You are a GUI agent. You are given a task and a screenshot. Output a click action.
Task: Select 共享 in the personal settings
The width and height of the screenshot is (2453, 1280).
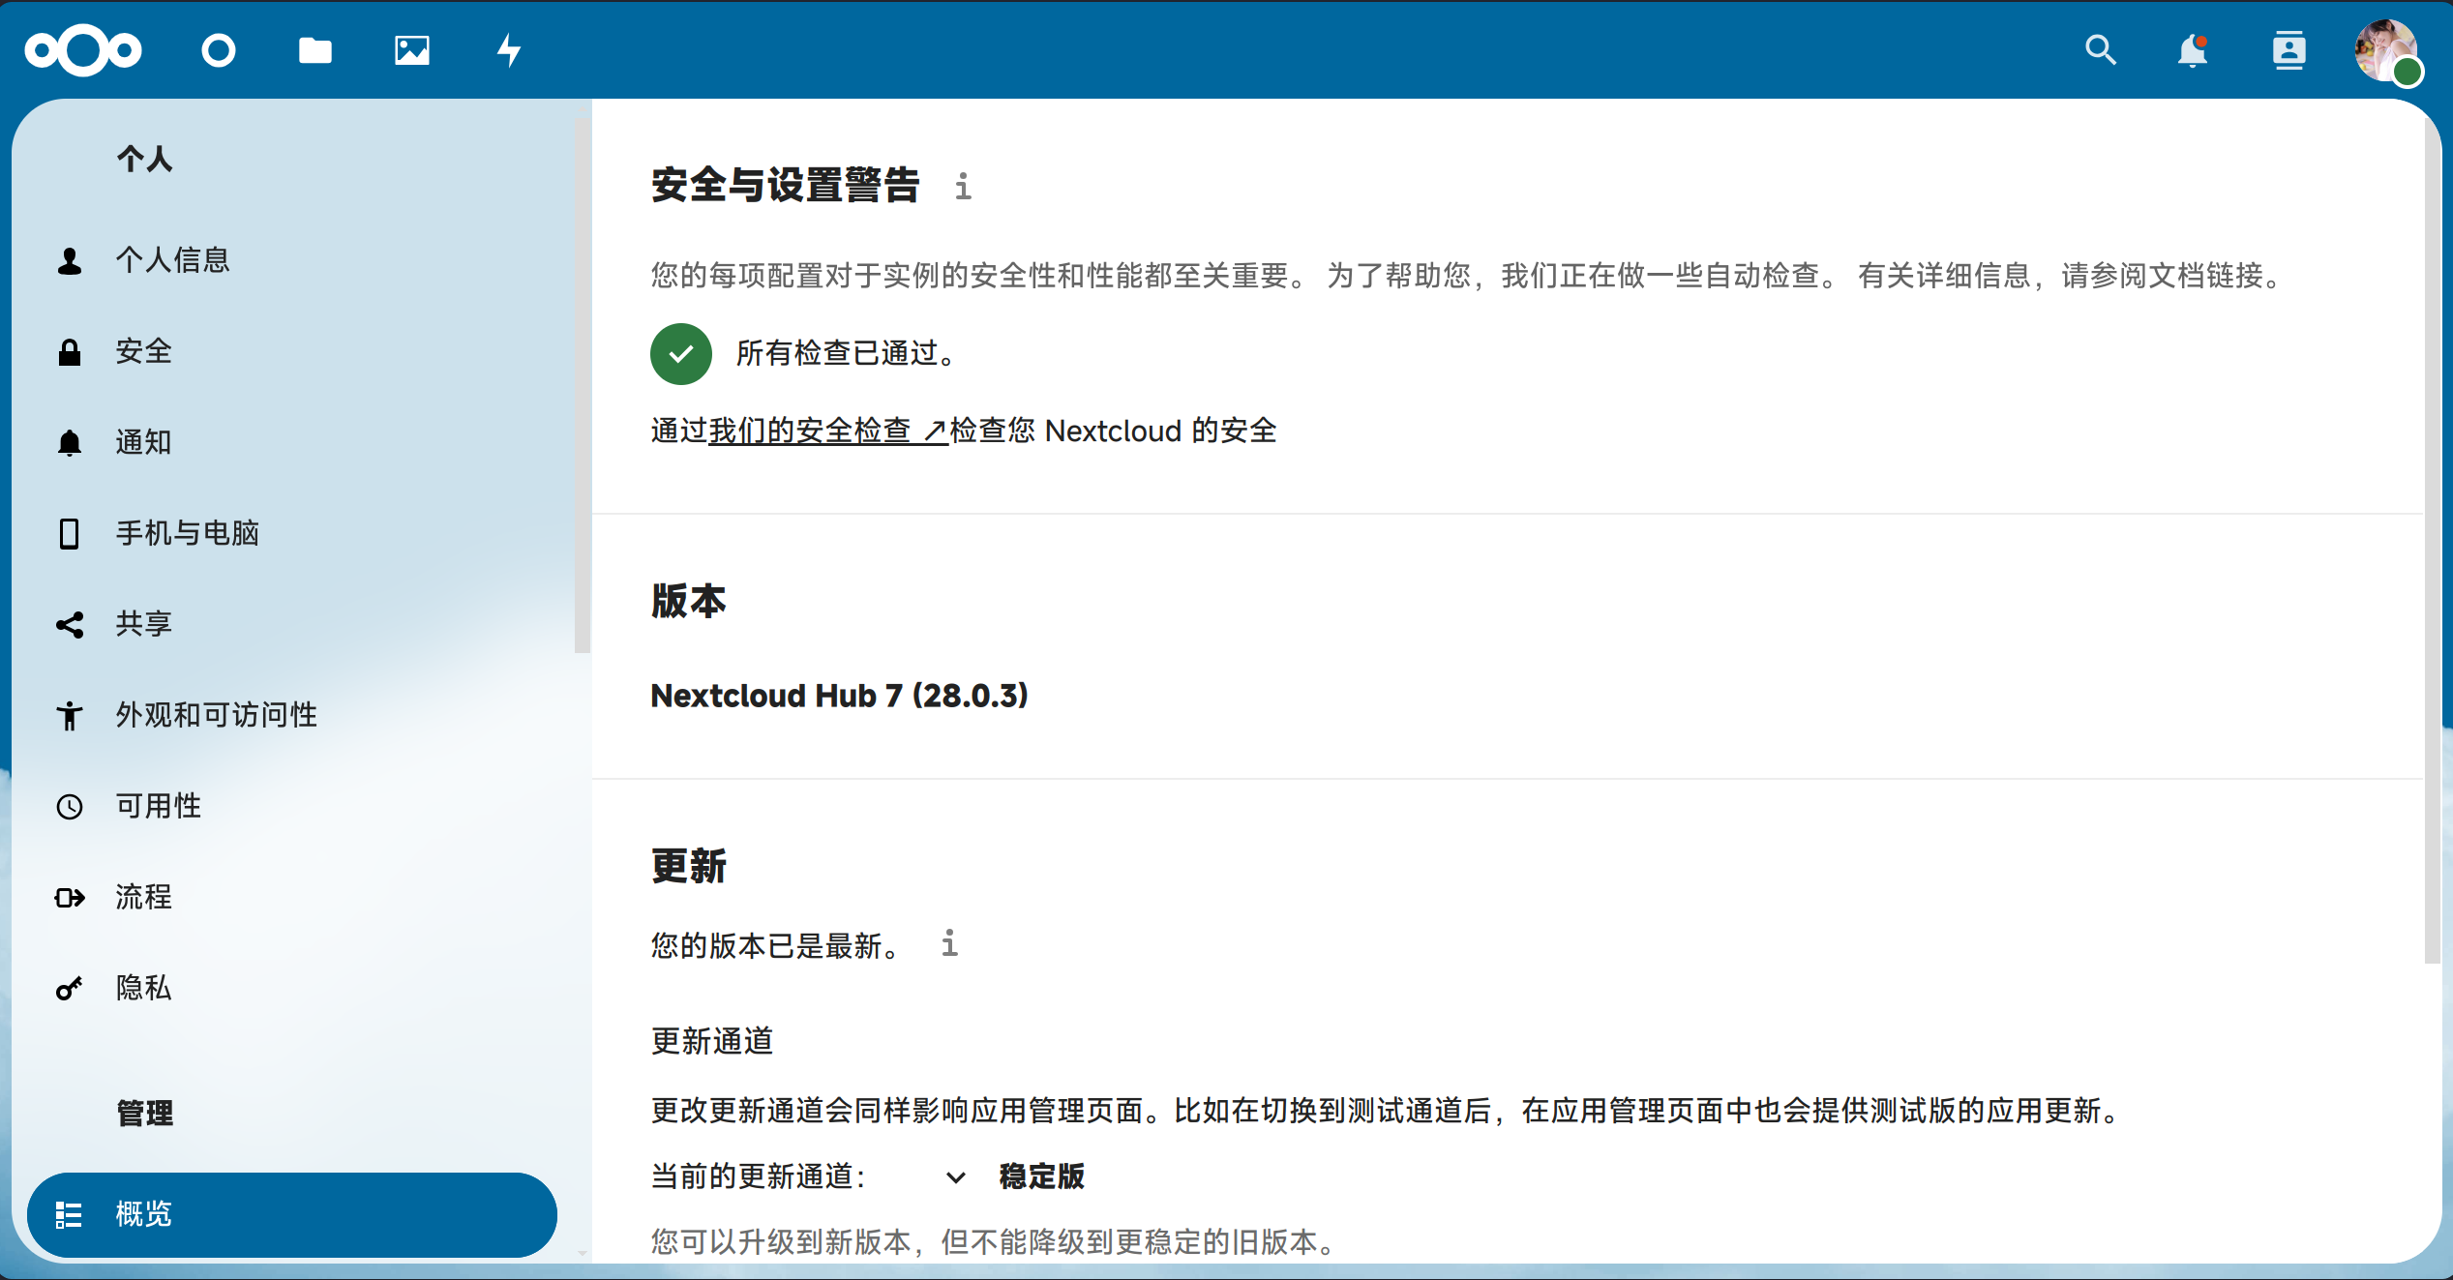(x=292, y=624)
